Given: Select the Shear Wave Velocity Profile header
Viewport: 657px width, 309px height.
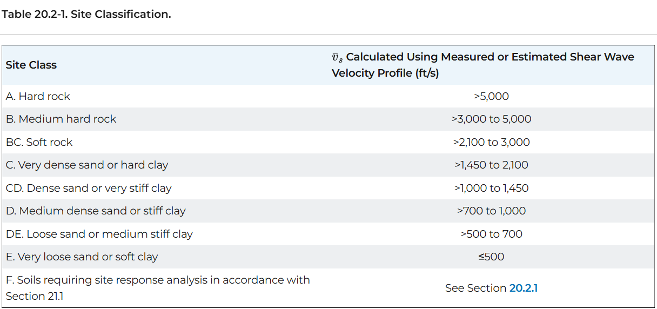Looking at the screenshot, I should coord(482,65).
